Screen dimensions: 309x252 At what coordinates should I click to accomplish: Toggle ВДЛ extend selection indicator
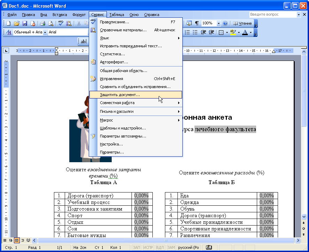tap(160, 247)
